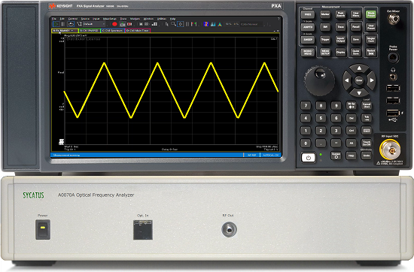Image resolution: width=414 pixels, height=272 pixels.
Task: Click the pause icon in toolbar
Action: [62, 24]
